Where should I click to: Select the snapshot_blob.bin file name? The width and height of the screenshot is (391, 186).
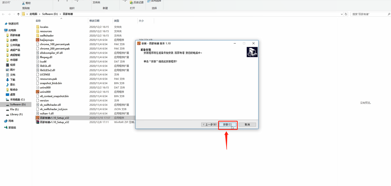(x=51, y=83)
